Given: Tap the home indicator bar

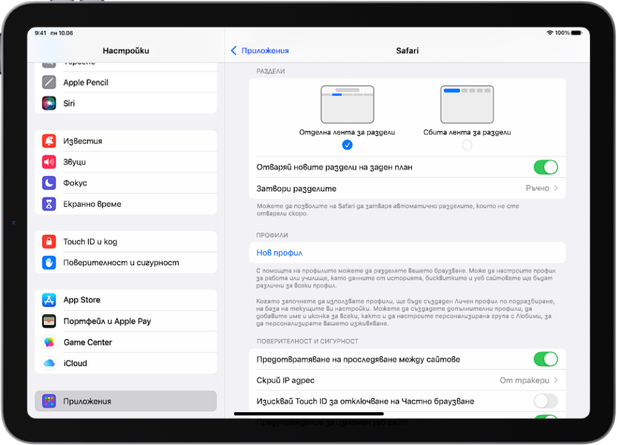Looking at the screenshot, I should pyautogui.click(x=309, y=413).
